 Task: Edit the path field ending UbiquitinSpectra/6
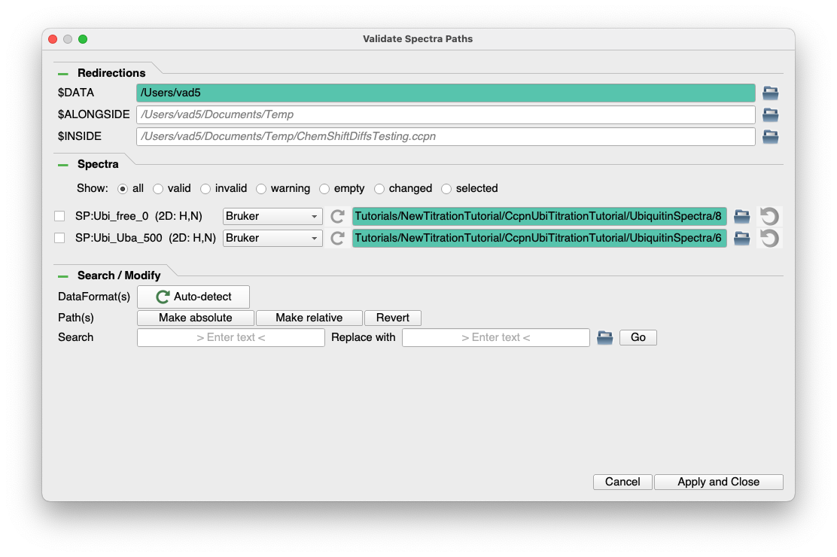point(539,238)
